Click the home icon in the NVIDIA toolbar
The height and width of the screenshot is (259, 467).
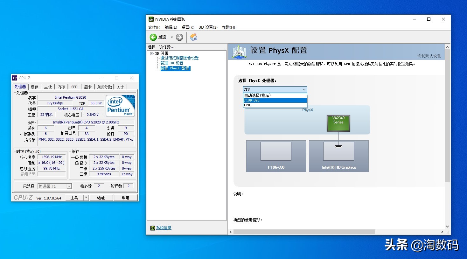[x=194, y=37]
